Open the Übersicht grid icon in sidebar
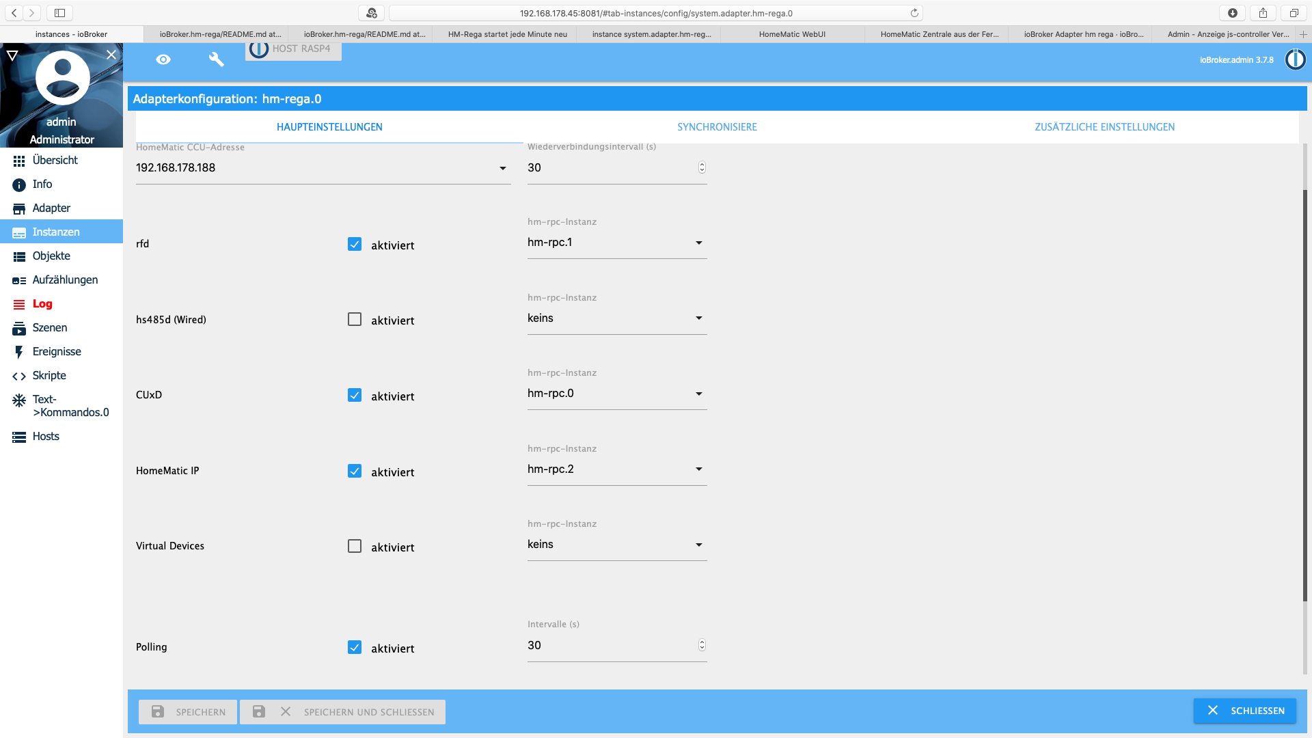1312x738 pixels. coord(19,161)
